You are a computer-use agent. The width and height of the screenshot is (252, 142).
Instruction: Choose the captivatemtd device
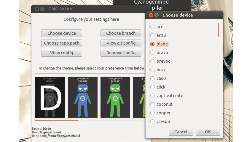click(152, 96)
